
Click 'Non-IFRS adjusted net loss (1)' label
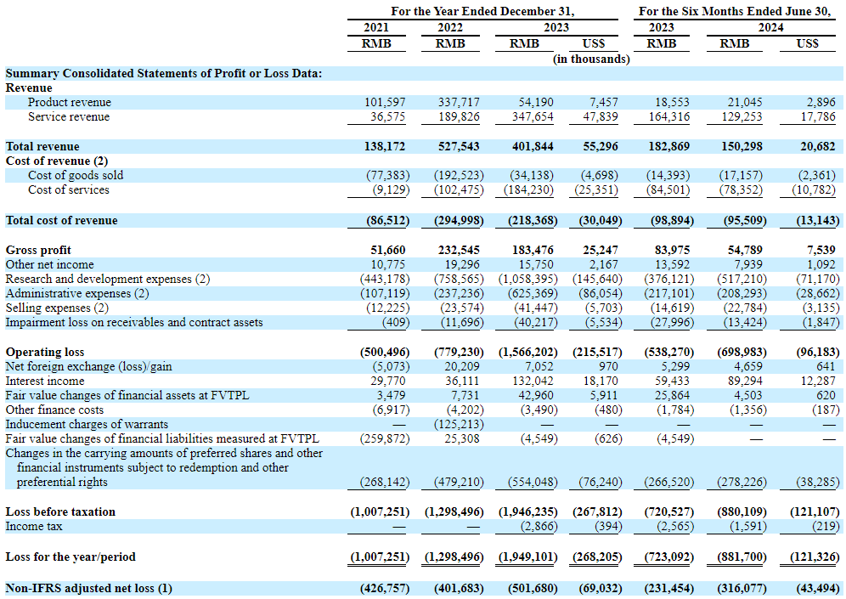coord(88,588)
